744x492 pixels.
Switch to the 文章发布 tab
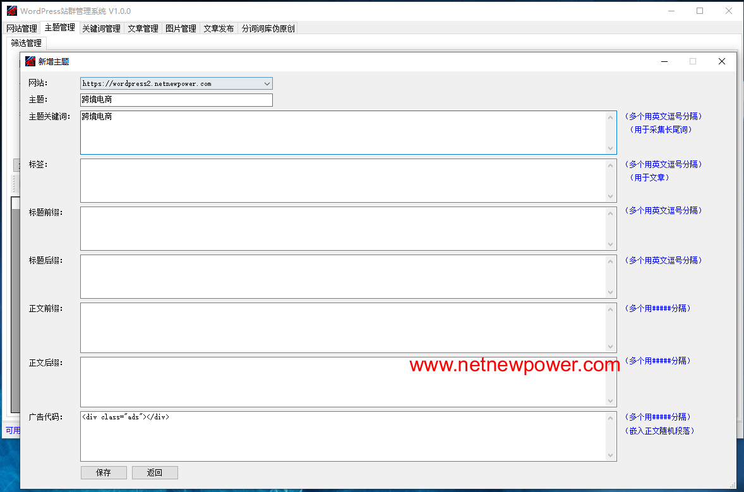pos(219,28)
